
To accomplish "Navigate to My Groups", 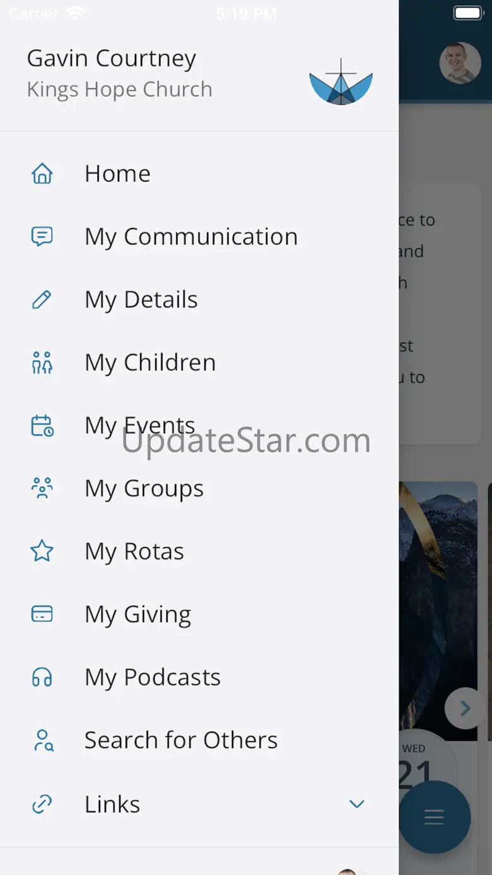I will pyautogui.click(x=199, y=488).
